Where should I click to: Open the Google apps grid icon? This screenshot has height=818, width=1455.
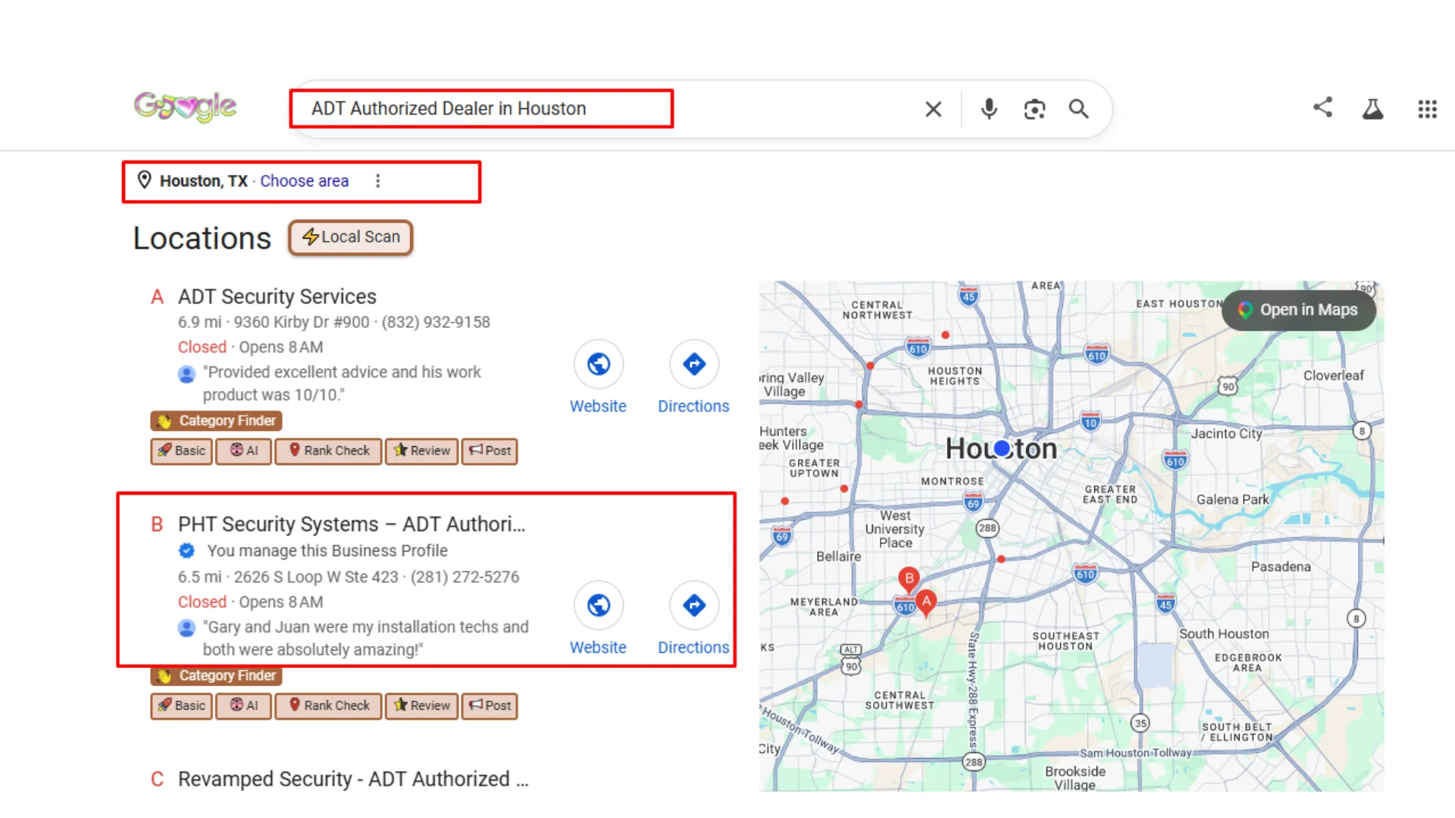click(1427, 109)
